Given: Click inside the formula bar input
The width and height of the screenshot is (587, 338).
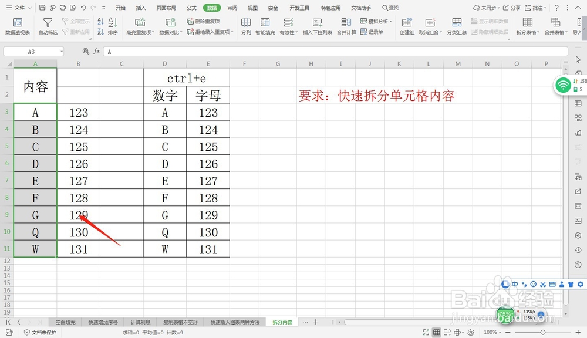Looking at the screenshot, I should click(335, 51).
